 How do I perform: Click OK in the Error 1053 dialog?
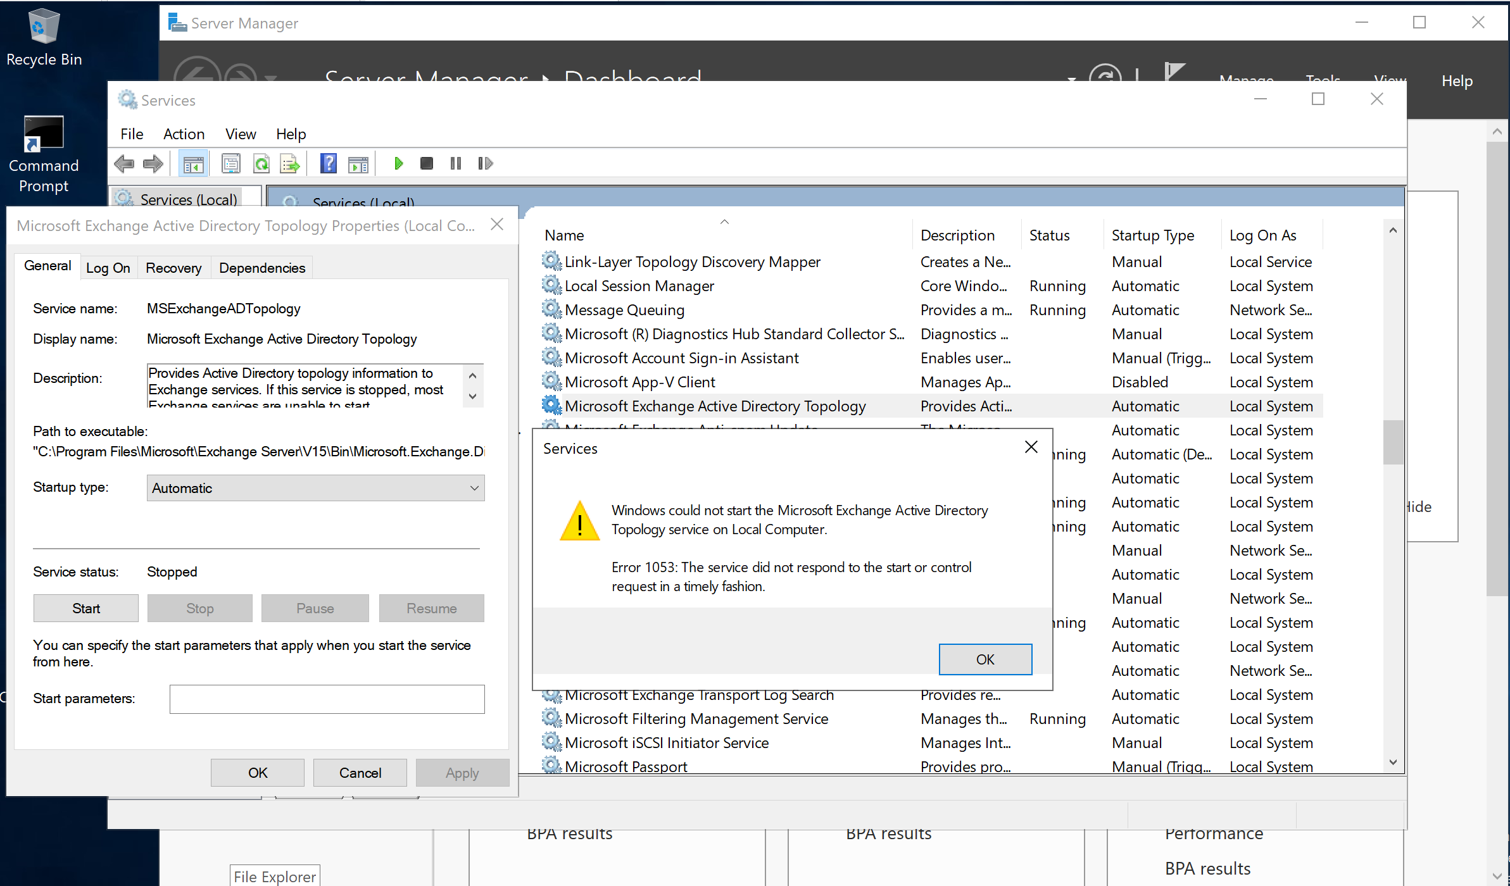coord(985,659)
